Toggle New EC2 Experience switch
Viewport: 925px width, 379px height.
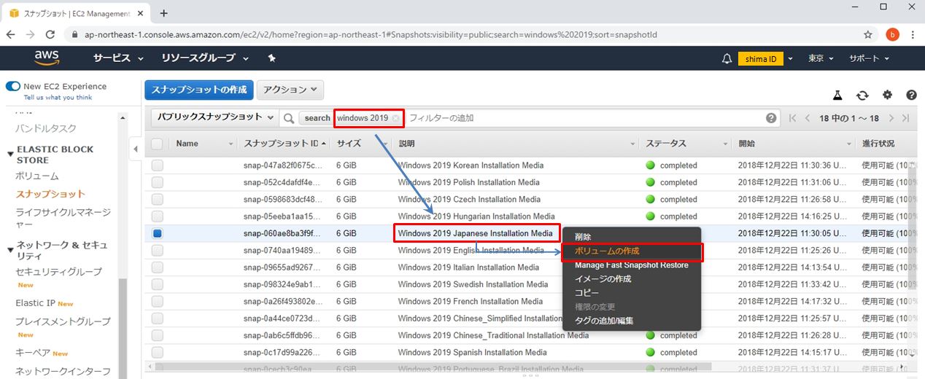pos(12,86)
